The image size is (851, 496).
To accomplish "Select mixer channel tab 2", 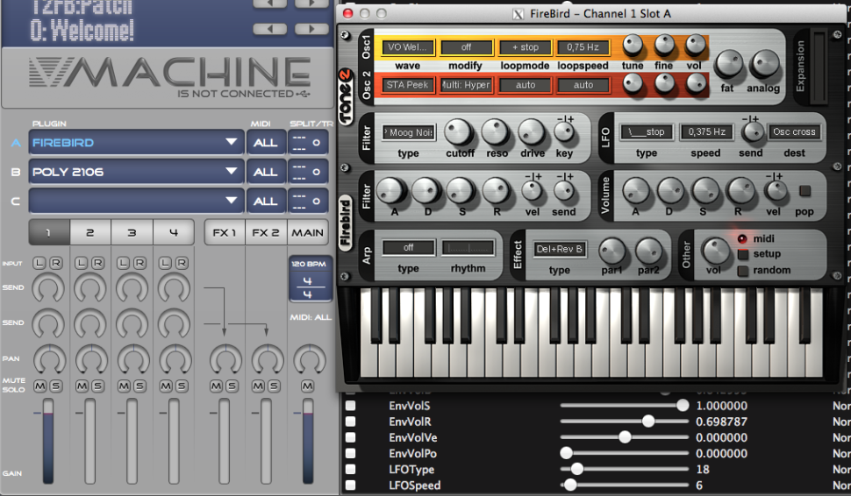I will pos(90,232).
